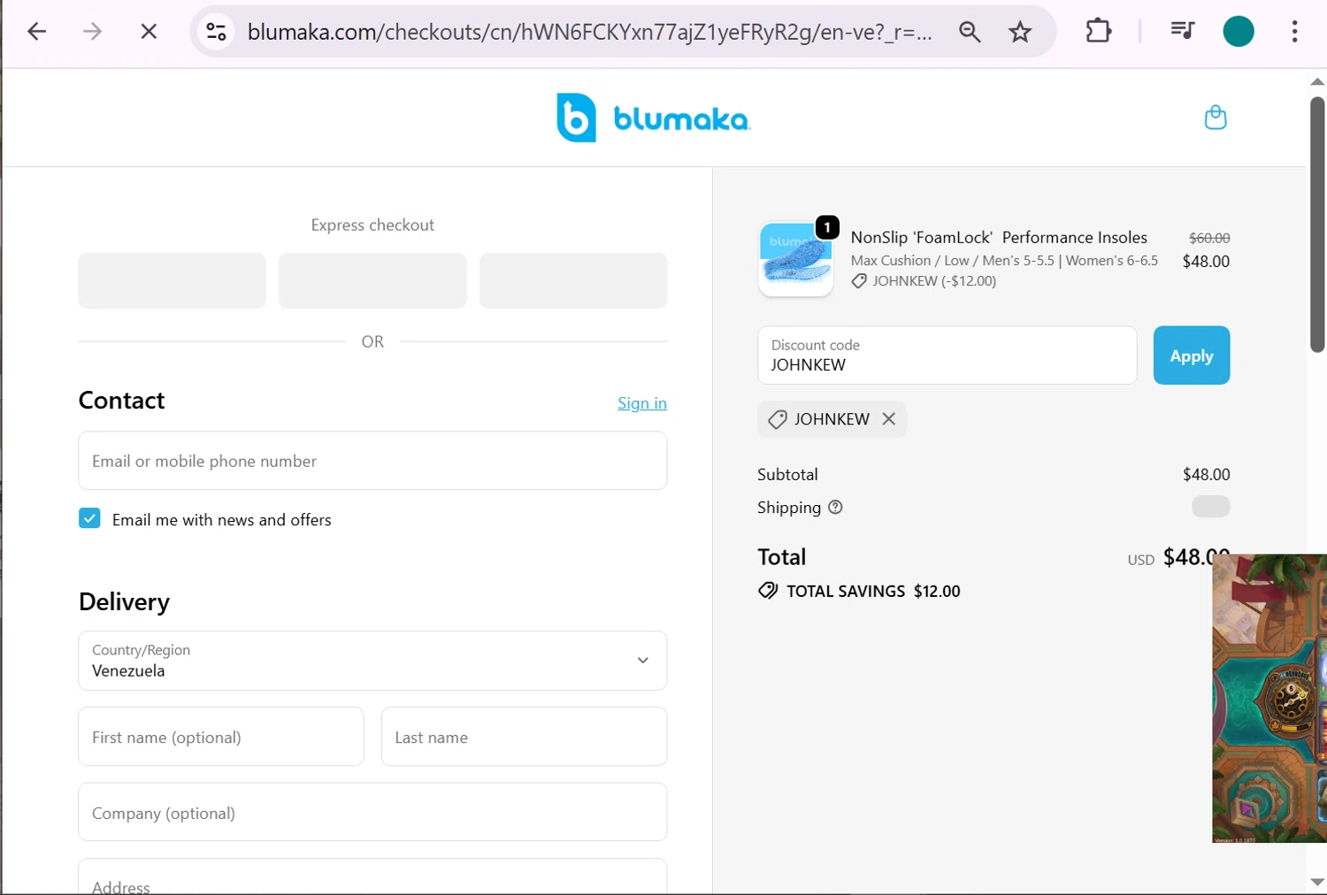Click the Blumaka logo
Image resolution: width=1327 pixels, height=895 pixels.
click(653, 118)
